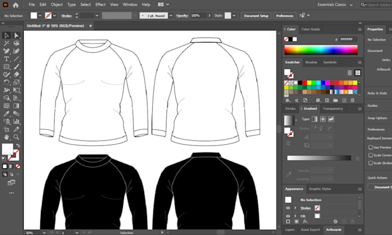Select the Direct Selection tool
392x235 pixels.
[16, 36]
